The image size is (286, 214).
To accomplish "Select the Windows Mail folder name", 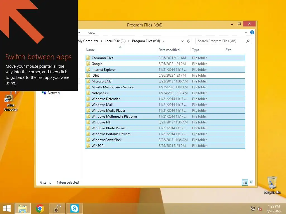I will [102, 105].
